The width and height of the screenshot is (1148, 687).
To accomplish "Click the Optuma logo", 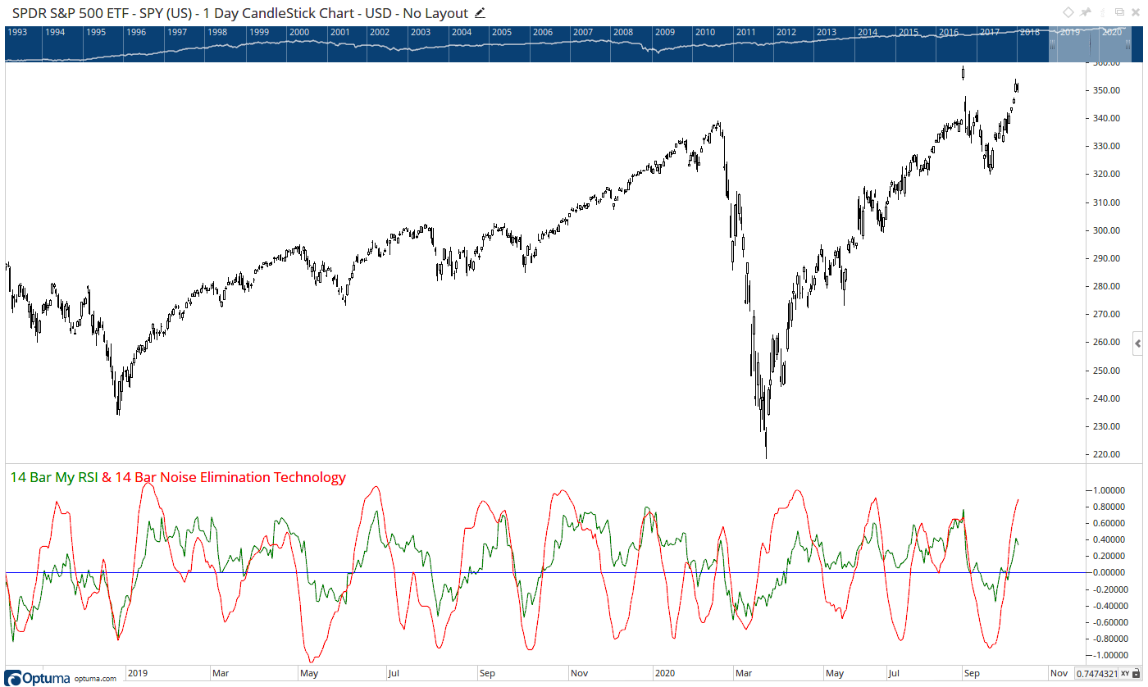I will [39, 677].
